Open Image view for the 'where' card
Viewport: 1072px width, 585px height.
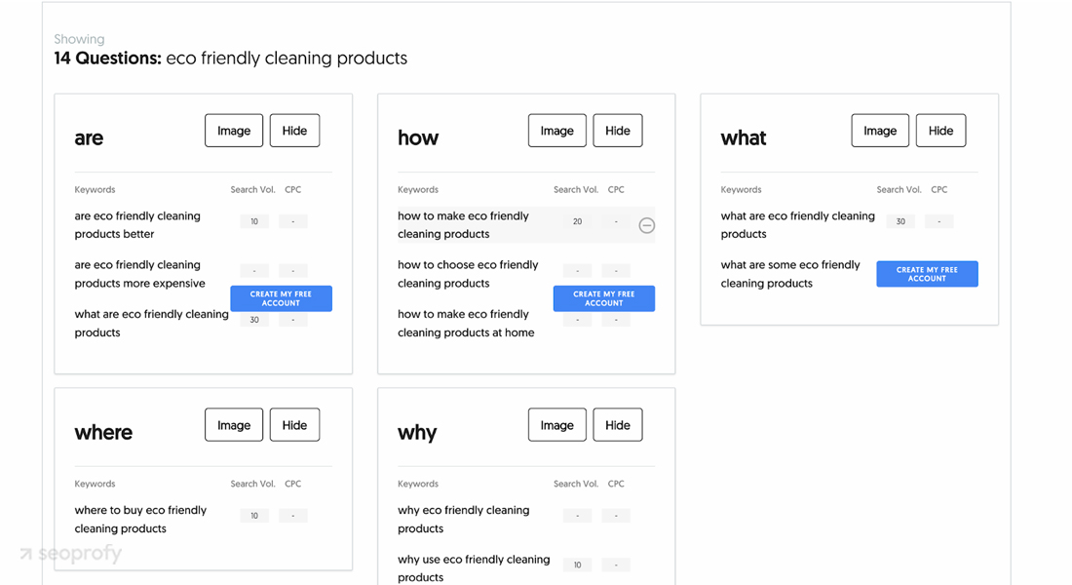tap(234, 425)
